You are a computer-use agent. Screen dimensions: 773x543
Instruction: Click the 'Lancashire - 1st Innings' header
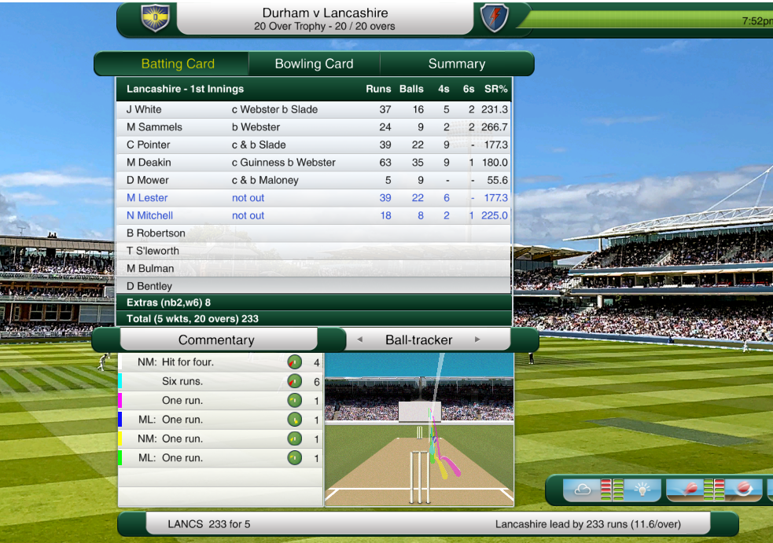tap(185, 89)
